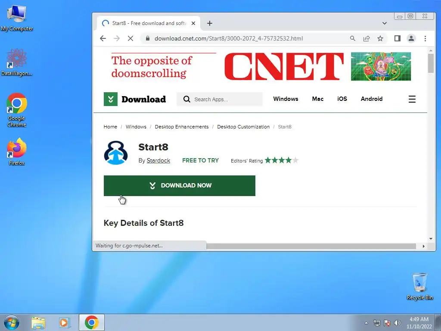The width and height of the screenshot is (441, 331).
Task: Click the green Download logo icon
Action: (x=111, y=99)
